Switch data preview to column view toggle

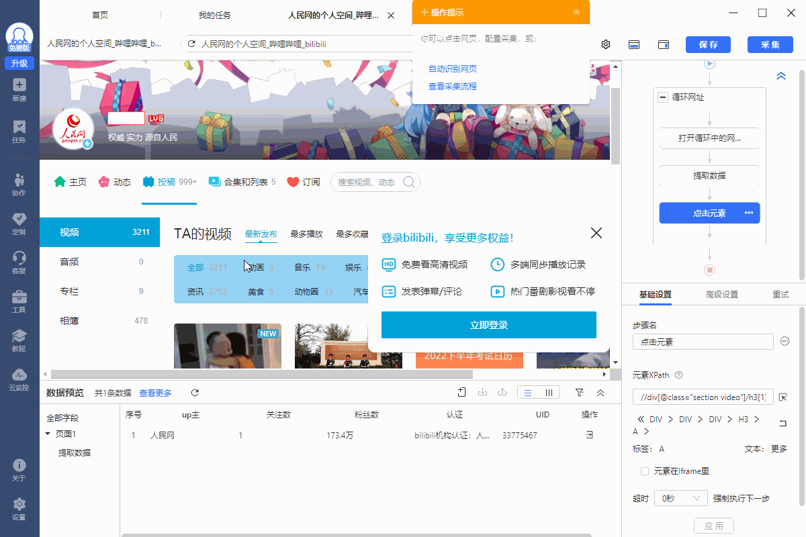pos(549,393)
